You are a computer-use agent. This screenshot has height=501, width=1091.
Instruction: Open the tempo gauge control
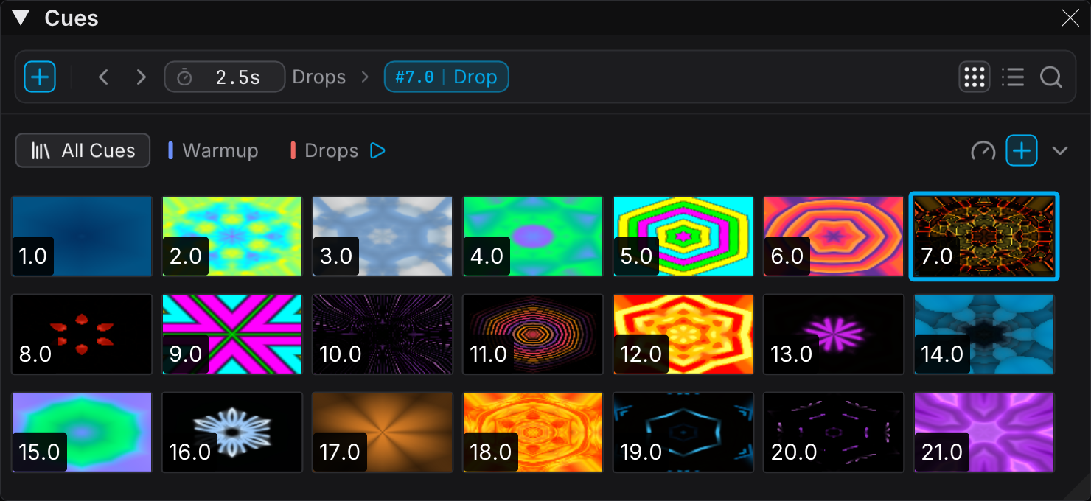[983, 150]
